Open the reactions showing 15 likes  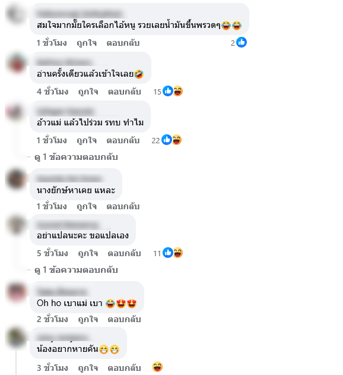(168, 91)
